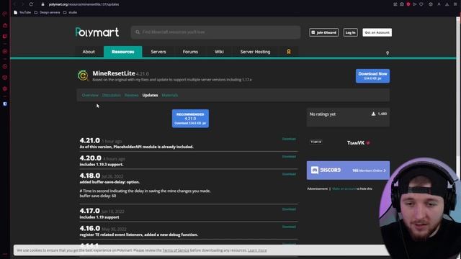Open the clock history icon in sidebar
The width and height of the screenshot is (461, 259).
coord(5,66)
